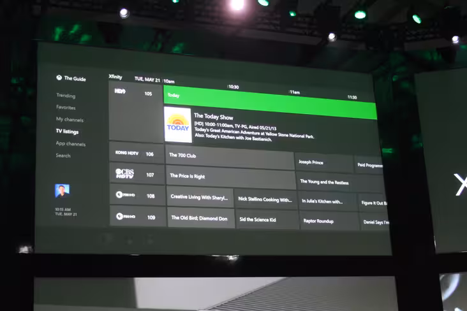
Task: Select Creative Living With Sheryl program
Action: click(200, 197)
